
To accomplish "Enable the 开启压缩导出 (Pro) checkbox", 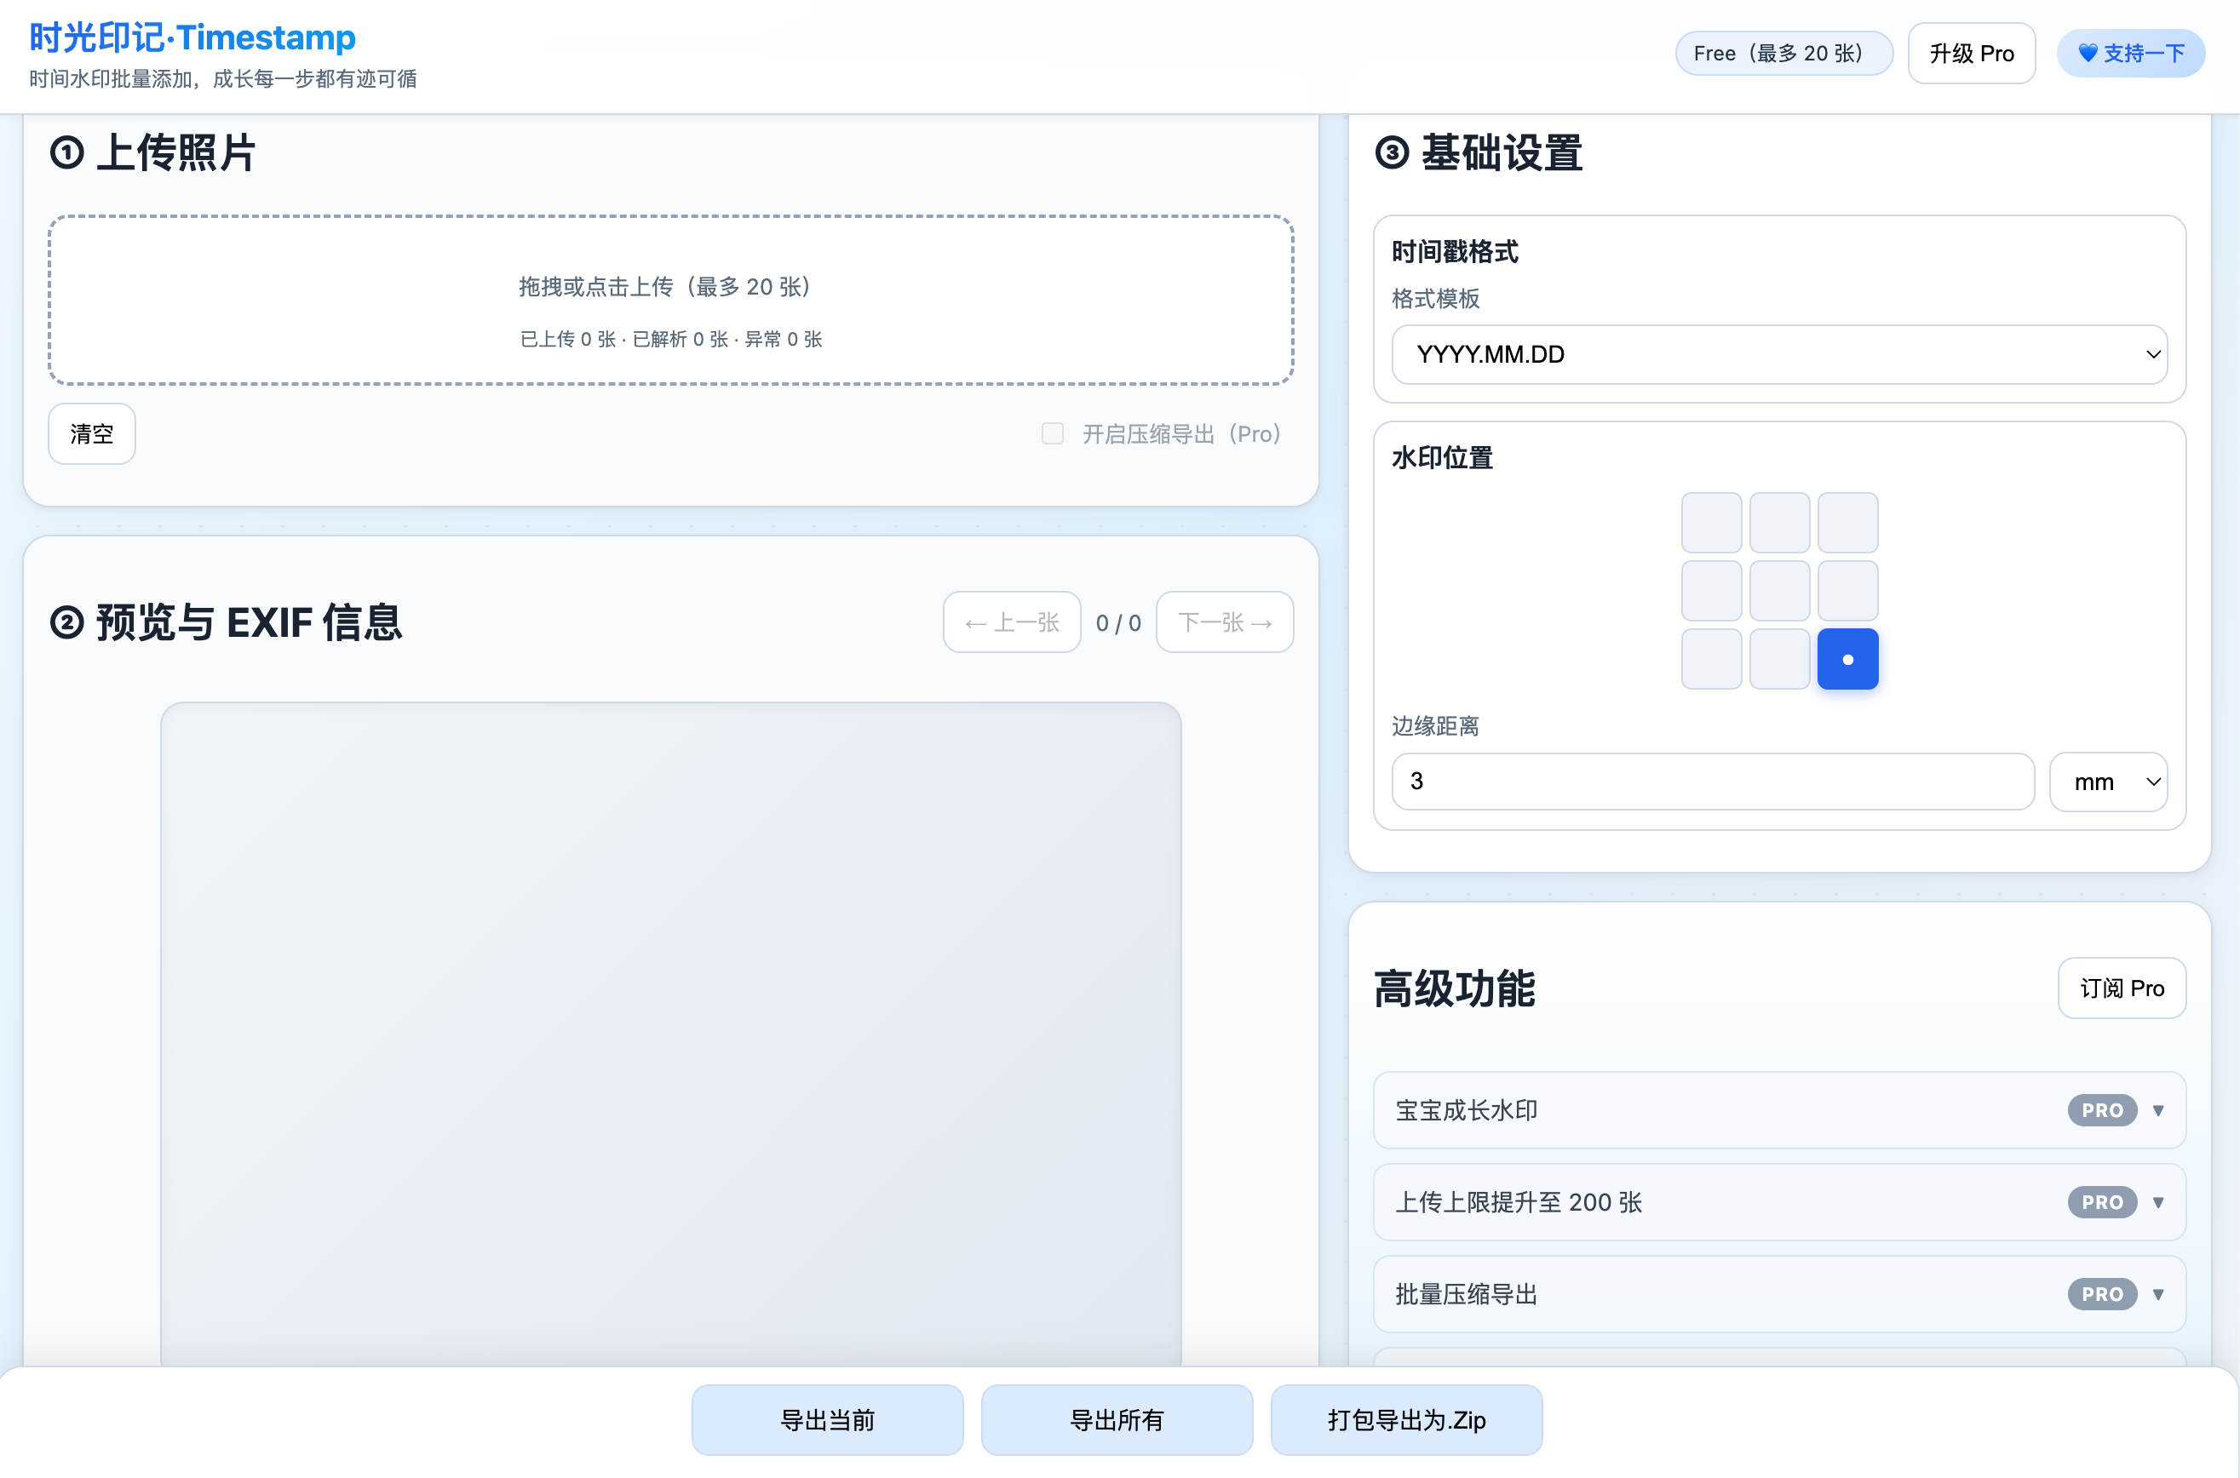I will coord(1052,433).
